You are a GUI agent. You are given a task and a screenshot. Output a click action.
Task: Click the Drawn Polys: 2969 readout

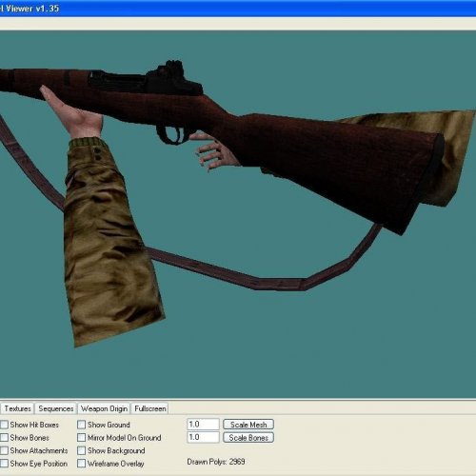pos(216,462)
